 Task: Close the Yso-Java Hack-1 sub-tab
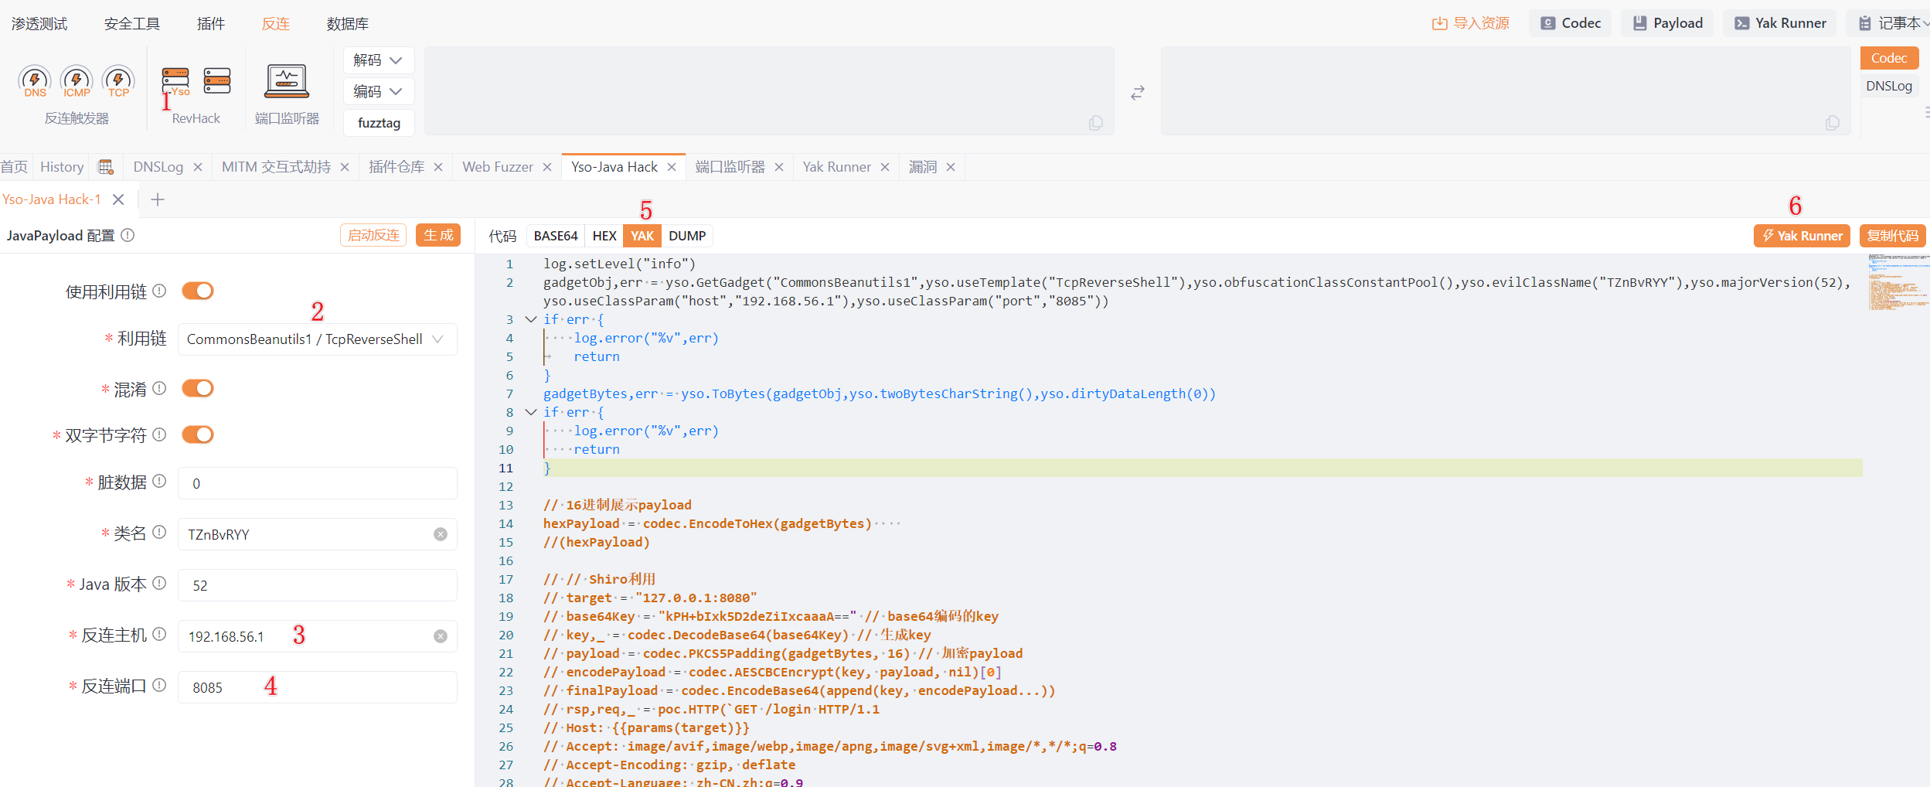coord(118,199)
